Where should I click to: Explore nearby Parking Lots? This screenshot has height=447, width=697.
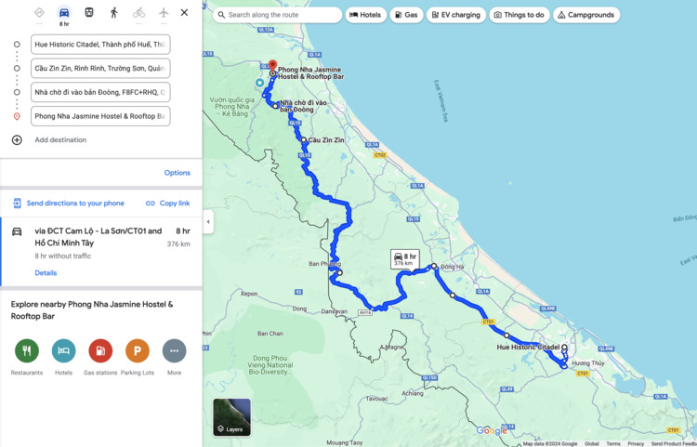pyautogui.click(x=138, y=351)
